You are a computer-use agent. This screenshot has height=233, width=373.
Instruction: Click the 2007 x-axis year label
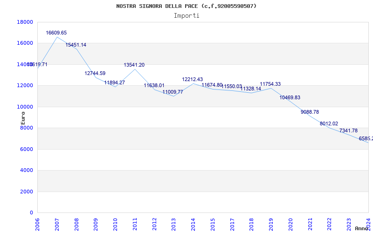pyautogui.click(x=57, y=224)
